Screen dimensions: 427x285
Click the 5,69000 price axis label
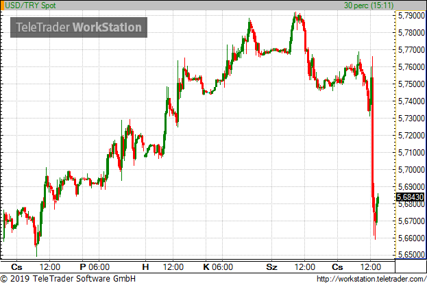411,187
